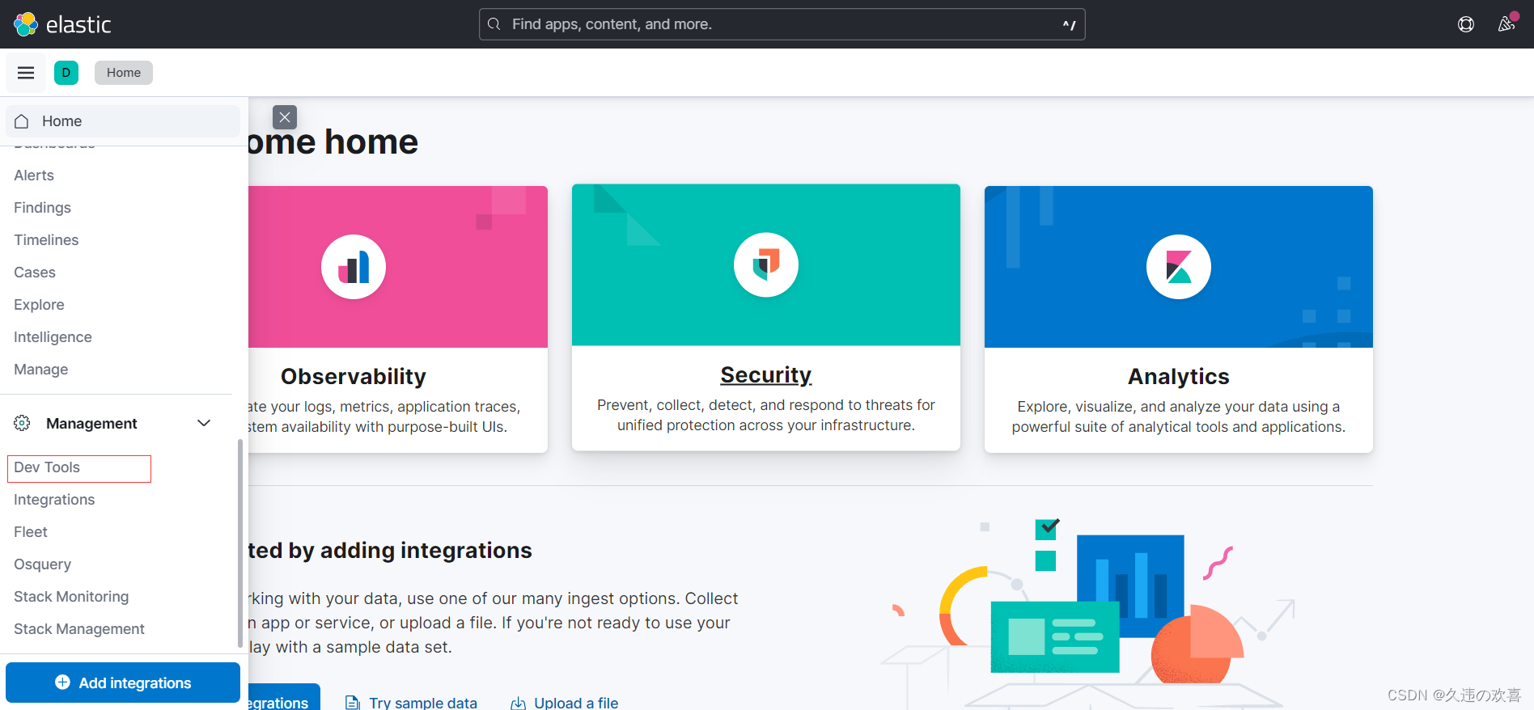Open Stack Monitoring

[x=71, y=597]
